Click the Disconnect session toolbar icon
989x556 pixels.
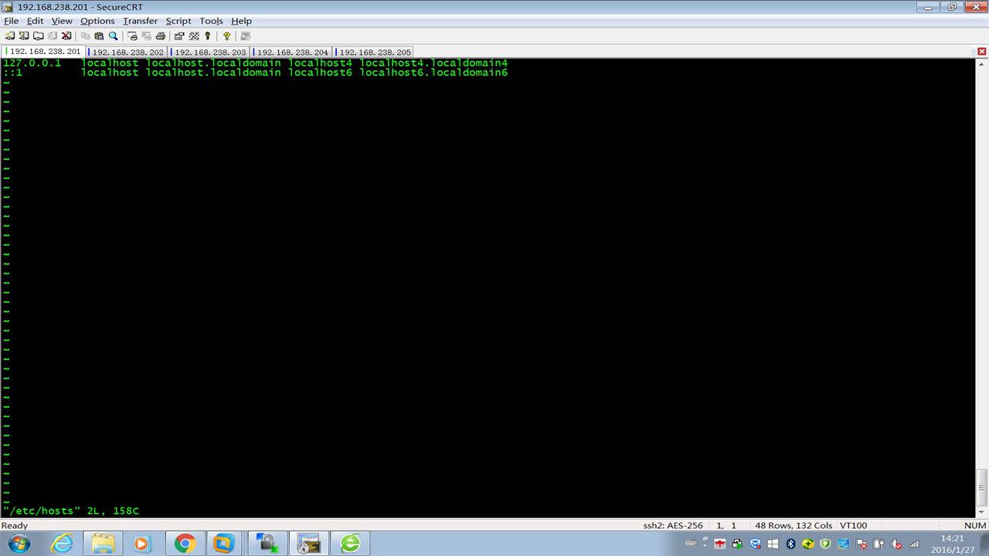click(66, 36)
